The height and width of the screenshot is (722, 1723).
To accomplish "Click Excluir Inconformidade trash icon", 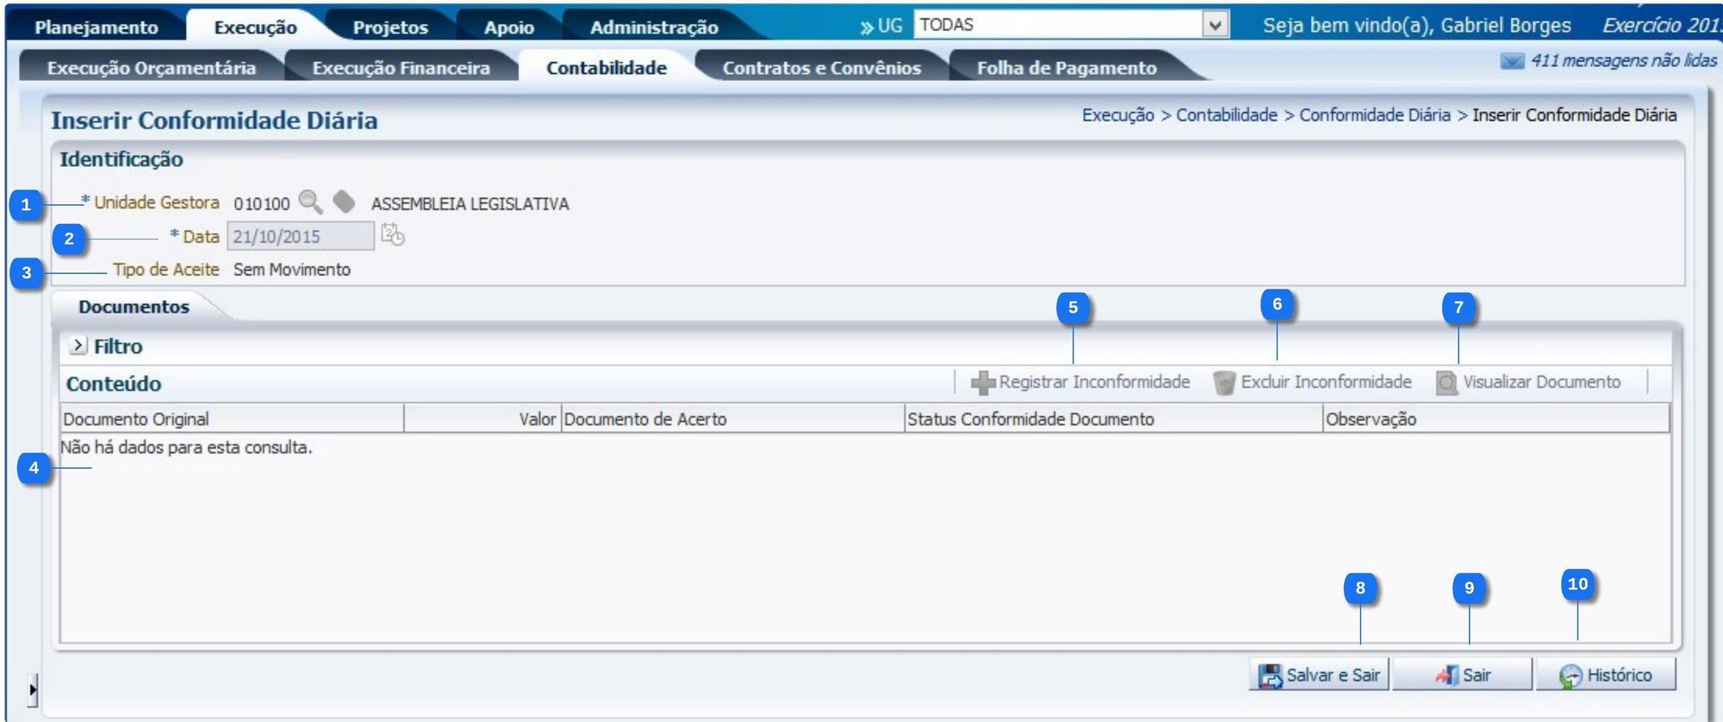I will pyautogui.click(x=1223, y=383).
